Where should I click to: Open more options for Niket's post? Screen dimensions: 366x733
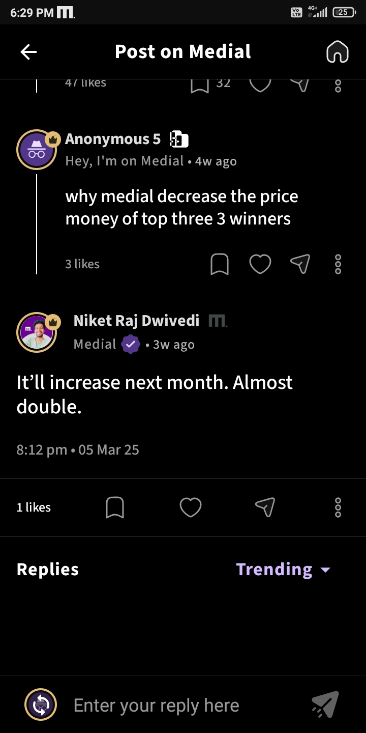pyautogui.click(x=338, y=508)
